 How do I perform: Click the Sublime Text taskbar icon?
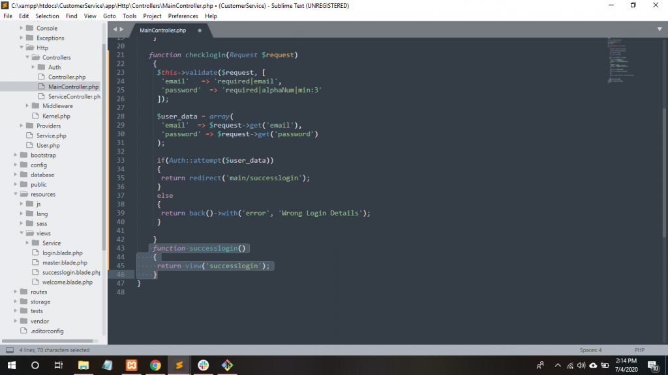point(179,365)
